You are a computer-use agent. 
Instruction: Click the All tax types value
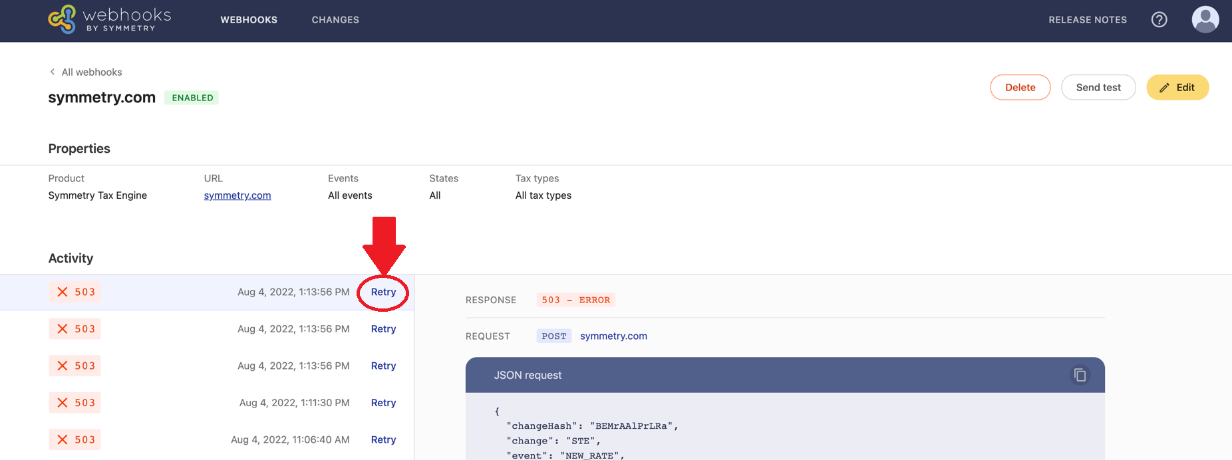(x=543, y=195)
